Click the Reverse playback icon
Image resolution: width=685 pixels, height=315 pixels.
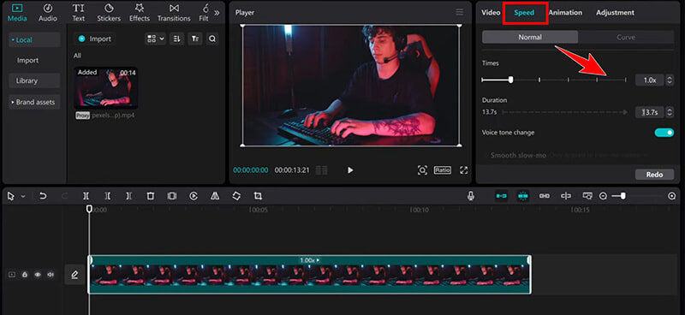[194, 196]
